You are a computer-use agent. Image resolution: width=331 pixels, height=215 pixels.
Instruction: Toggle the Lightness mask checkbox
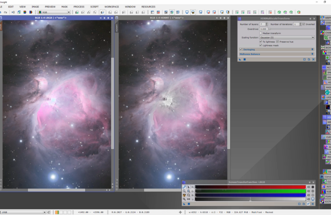pos(261,45)
